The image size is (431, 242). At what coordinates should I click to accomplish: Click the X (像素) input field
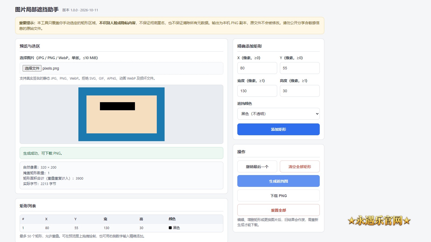[x=257, y=68]
